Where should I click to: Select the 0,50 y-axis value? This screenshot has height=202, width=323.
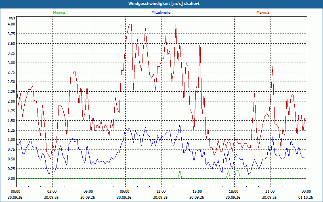[11, 159]
